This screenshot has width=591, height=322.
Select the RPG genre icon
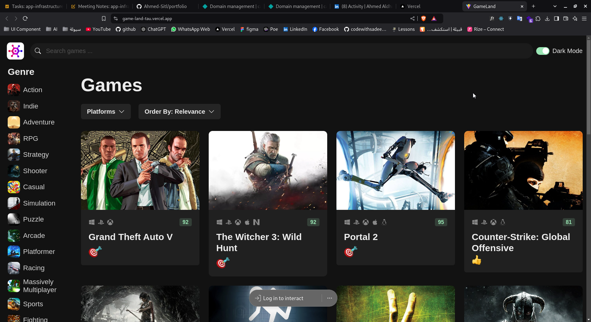coord(14,139)
